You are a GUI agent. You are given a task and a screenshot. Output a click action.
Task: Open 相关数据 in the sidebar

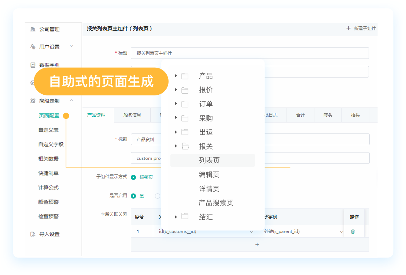click(48, 159)
